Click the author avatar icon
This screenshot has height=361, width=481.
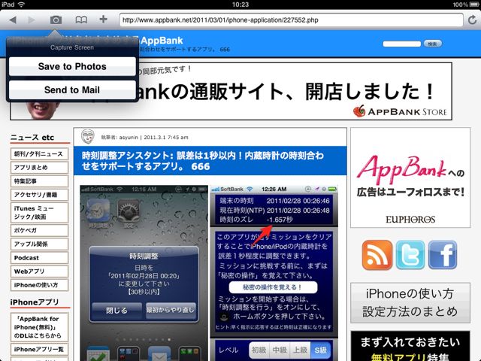tap(88, 137)
